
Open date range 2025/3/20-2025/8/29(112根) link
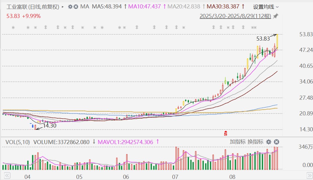pos(235,16)
